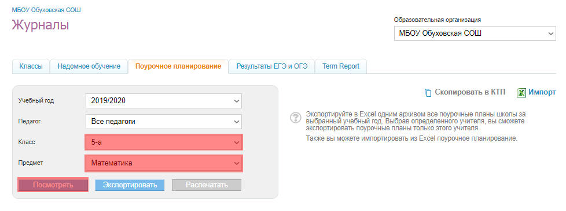Click the Скопировать в КТП link
The image size is (566, 211).
pyautogui.click(x=470, y=92)
